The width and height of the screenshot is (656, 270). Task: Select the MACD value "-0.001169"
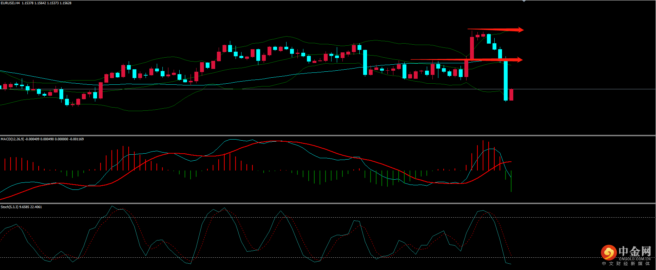77,139
